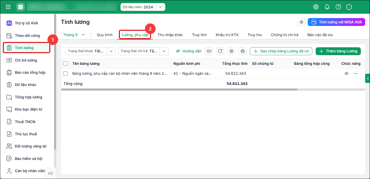370x179 pixels.
Task: Click the Bảo hiểm xã hội shield icon
Action: click(x=9, y=159)
